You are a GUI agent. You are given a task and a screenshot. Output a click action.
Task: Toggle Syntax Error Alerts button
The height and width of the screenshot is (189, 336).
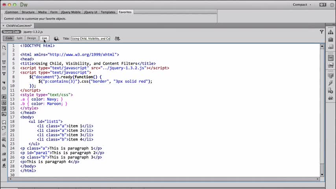(x=4, y=114)
